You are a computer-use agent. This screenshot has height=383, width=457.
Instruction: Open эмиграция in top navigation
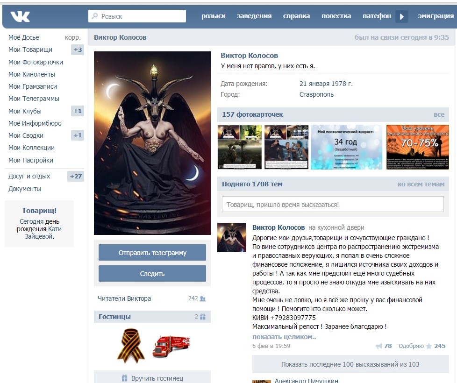click(436, 16)
